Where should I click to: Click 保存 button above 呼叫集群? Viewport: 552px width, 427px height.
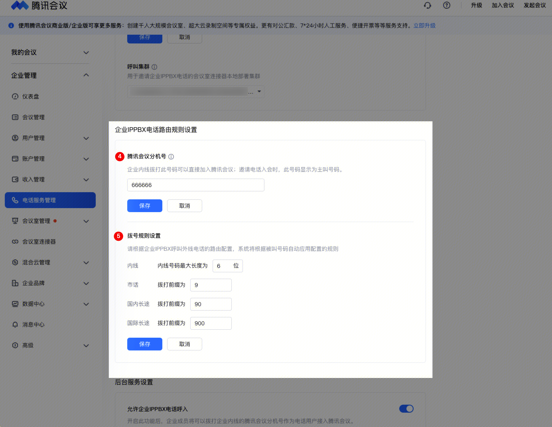[x=145, y=38]
